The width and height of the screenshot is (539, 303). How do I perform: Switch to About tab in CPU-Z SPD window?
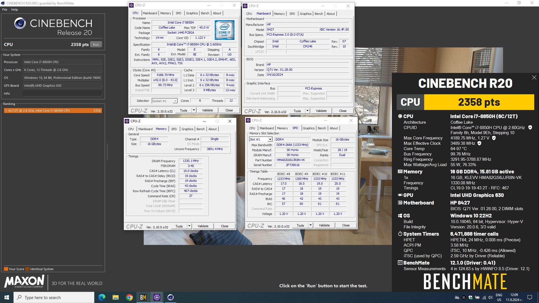click(334, 128)
